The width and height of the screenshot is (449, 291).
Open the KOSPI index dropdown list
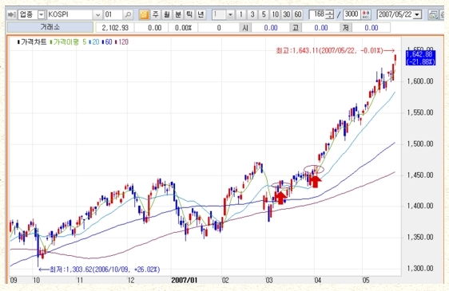pyautogui.click(x=97, y=14)
